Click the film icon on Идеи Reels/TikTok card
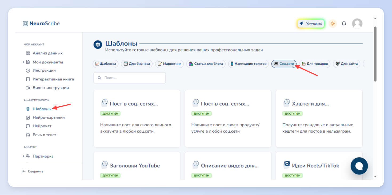This screenshot has height=195, width=392. click(287, 164)
